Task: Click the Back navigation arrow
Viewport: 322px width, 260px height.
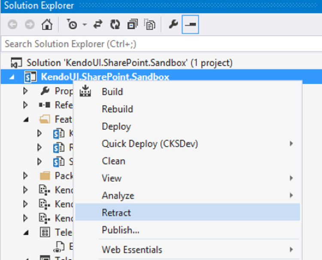Action: [x=12, y=24]
